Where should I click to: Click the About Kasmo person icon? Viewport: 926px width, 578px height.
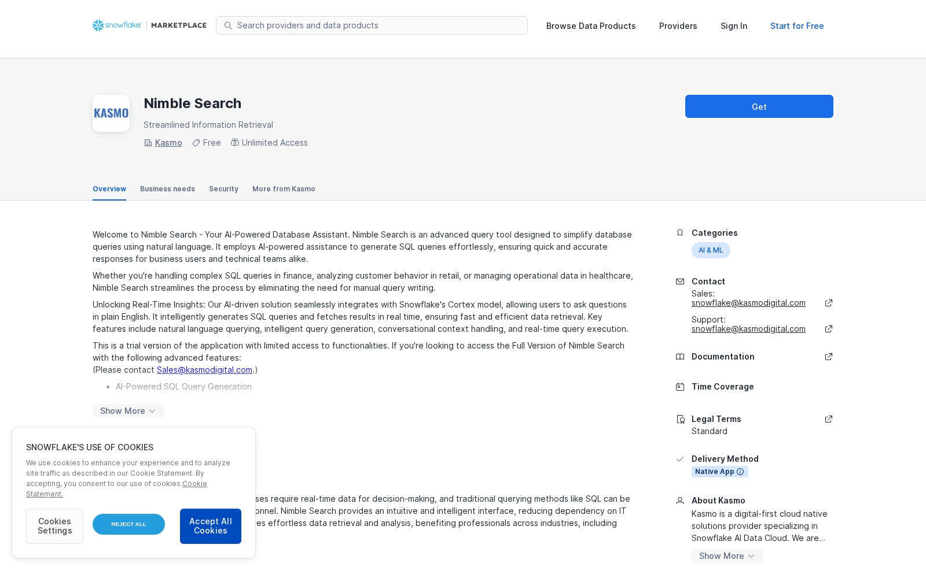point(680,501)
